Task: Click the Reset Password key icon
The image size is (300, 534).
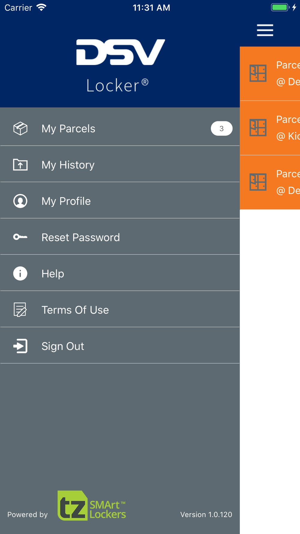Action: [x=20, y=237]
